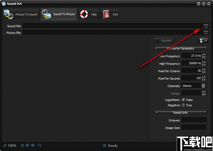The width and height of the screenshot is (213, 151).
Task: Decrease High Frequency with down arrow
Action: 204,64
